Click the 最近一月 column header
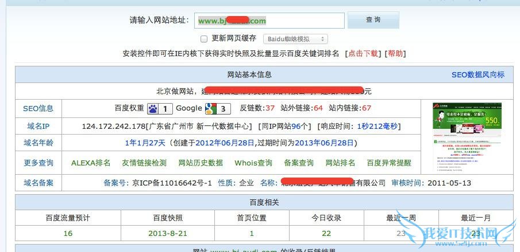The image size is (520, 252). (476, 218)
